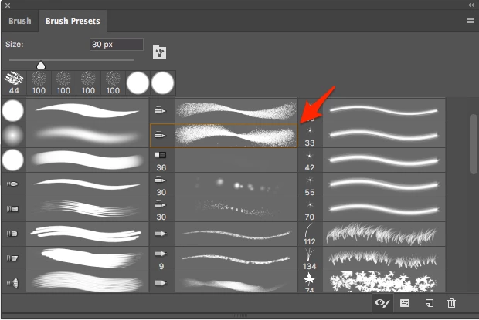Image resolution: width=479 pixels, height=320 pixels.
Task: Select the star brush sized 55
Action: click(x=372, y=185)
